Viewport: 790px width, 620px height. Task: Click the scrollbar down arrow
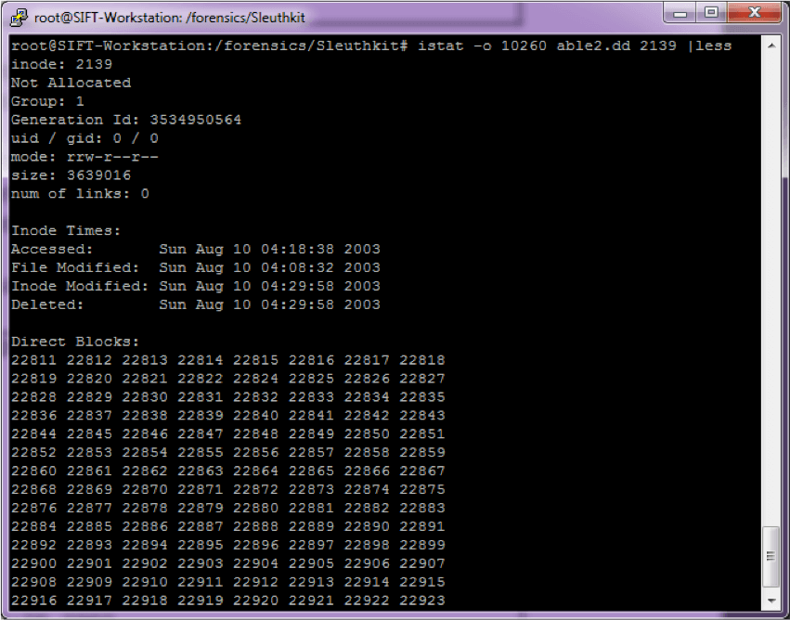(x=770, y=602)
